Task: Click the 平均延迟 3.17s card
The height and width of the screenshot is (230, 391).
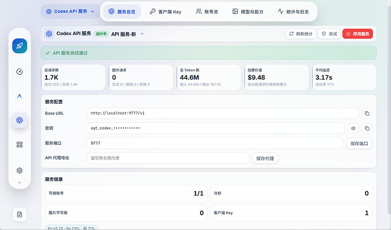Action: pos(344,77)
